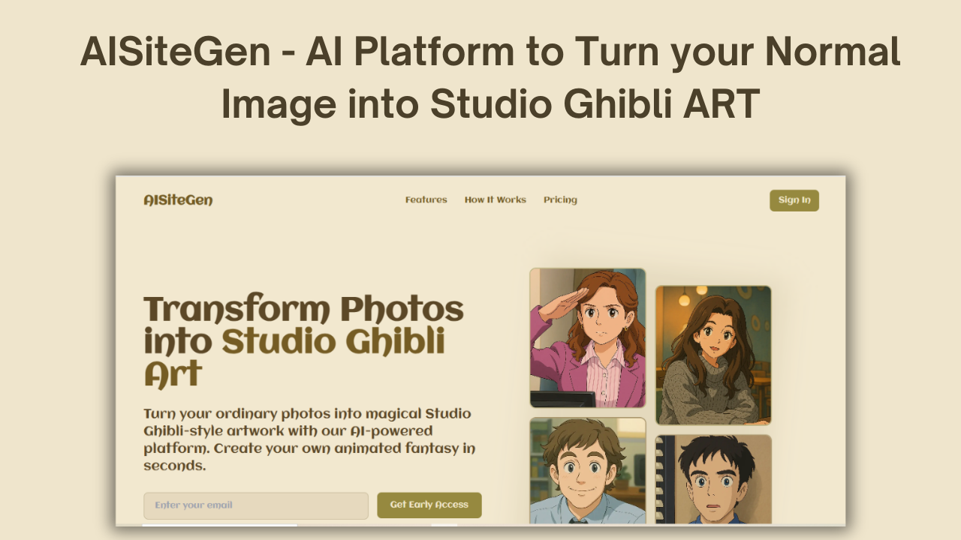Click the Get Early Access button
Screen dimensions: 961x540
(x=429, y=505)
